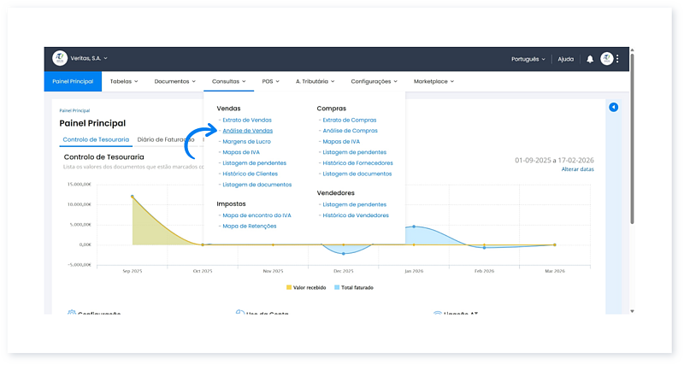Go to the Painel Principal home button
Viewport: 684px width, 365px height.
(73, 81)
